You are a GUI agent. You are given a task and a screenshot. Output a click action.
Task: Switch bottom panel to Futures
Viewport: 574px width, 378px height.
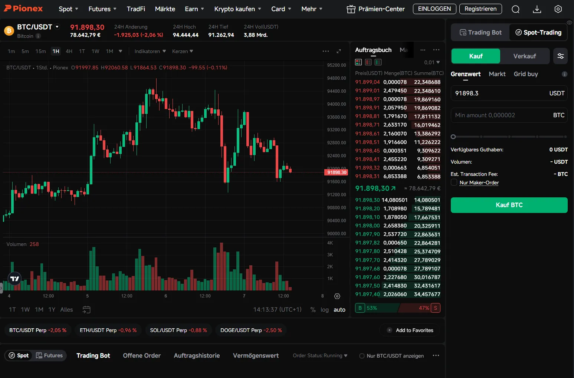[x=49, y=355]
